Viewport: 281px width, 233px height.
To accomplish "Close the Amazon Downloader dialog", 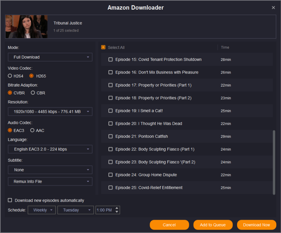I will point(273,8).
